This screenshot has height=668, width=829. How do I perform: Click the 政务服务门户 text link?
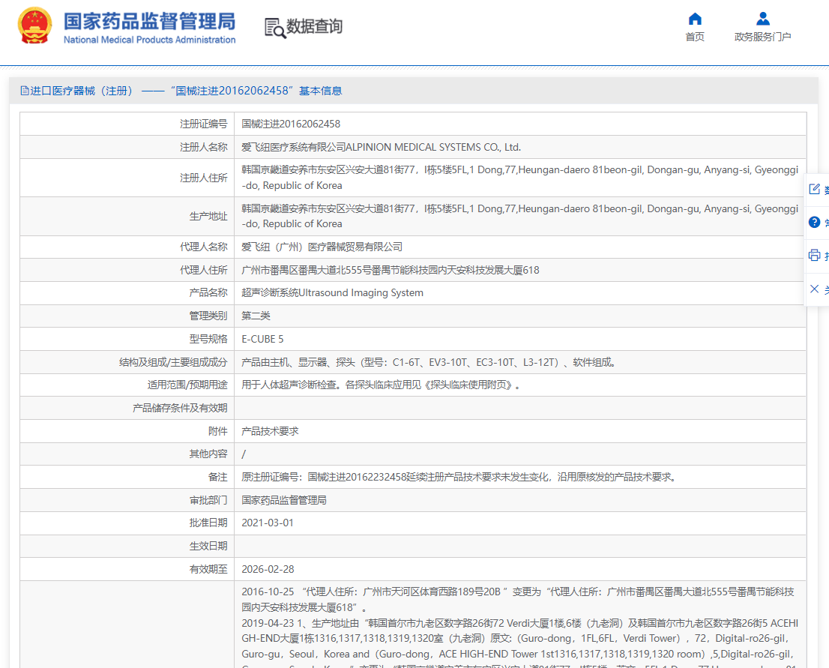(762, 37)
